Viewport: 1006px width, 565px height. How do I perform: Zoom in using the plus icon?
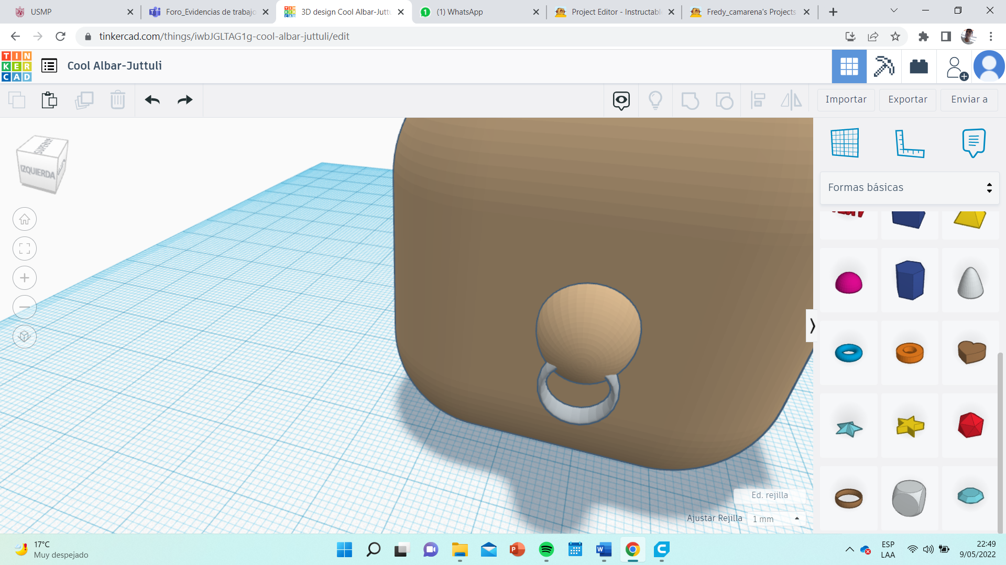(24, 278)
